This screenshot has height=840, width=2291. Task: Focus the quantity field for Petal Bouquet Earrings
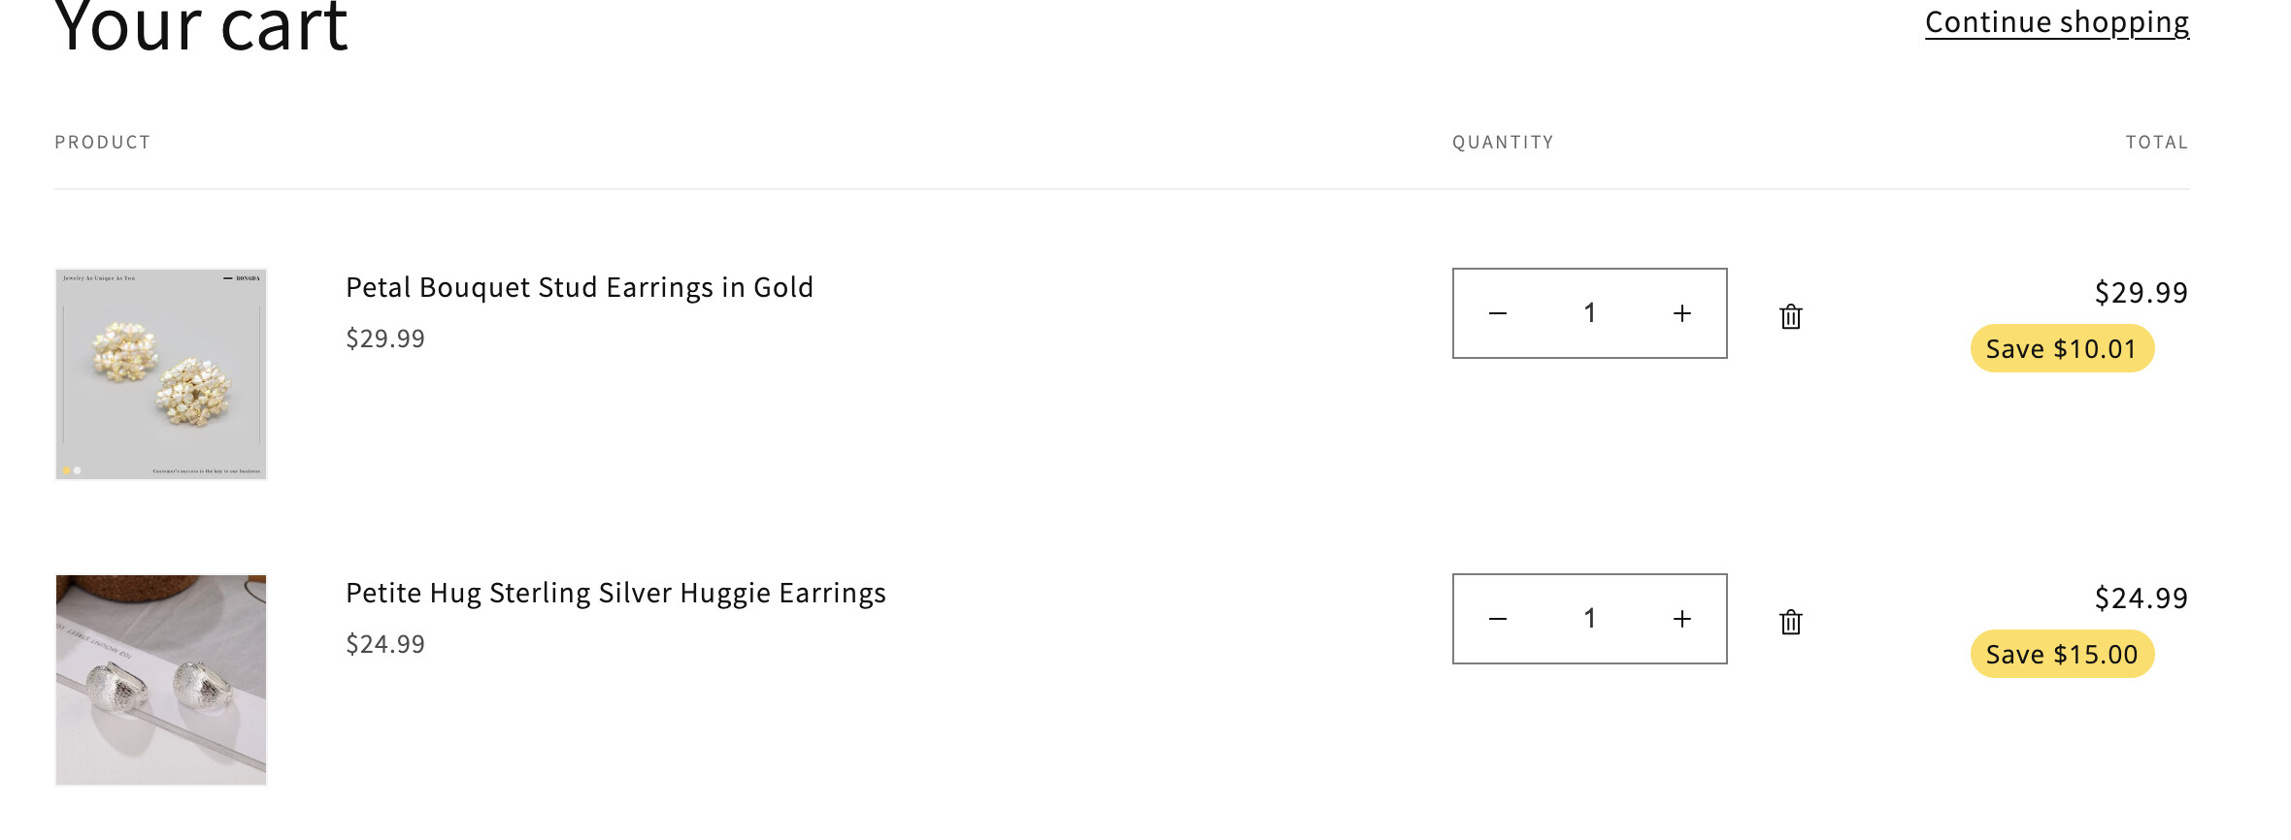1590,313
